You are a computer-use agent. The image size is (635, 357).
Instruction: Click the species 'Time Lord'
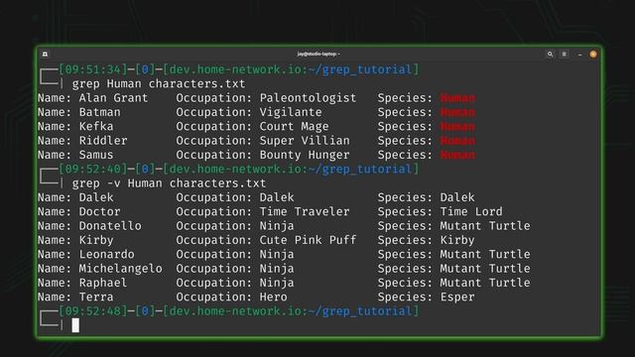[x=471, y=211]
